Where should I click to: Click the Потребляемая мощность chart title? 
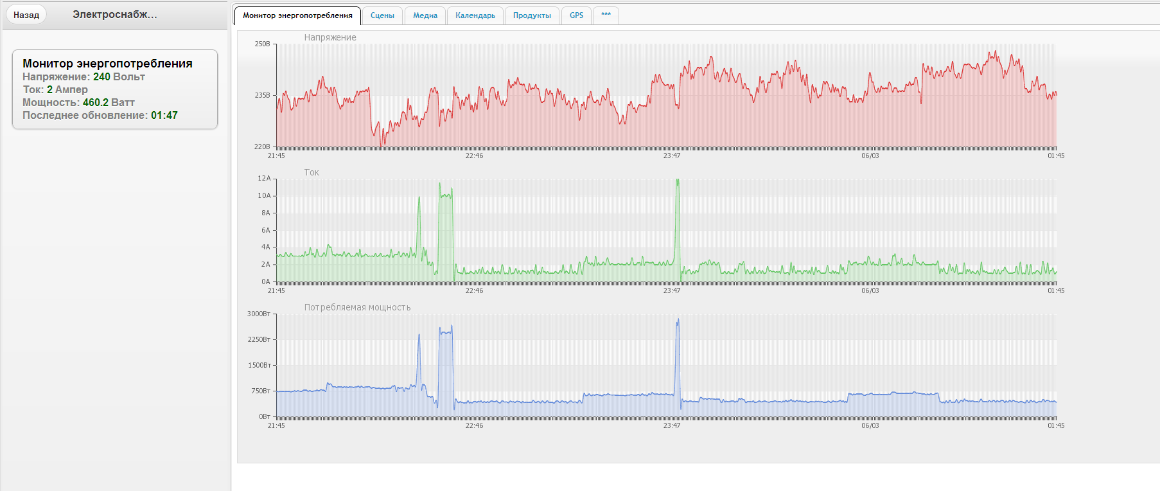(x=357, y=307)
